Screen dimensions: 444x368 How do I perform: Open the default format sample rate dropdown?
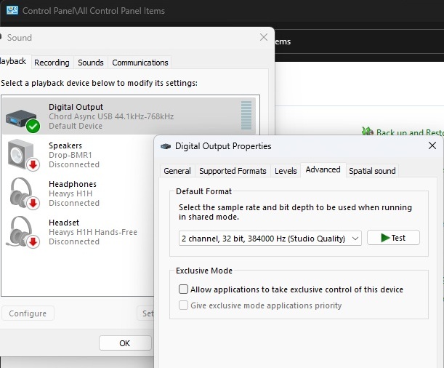[270, 239]
